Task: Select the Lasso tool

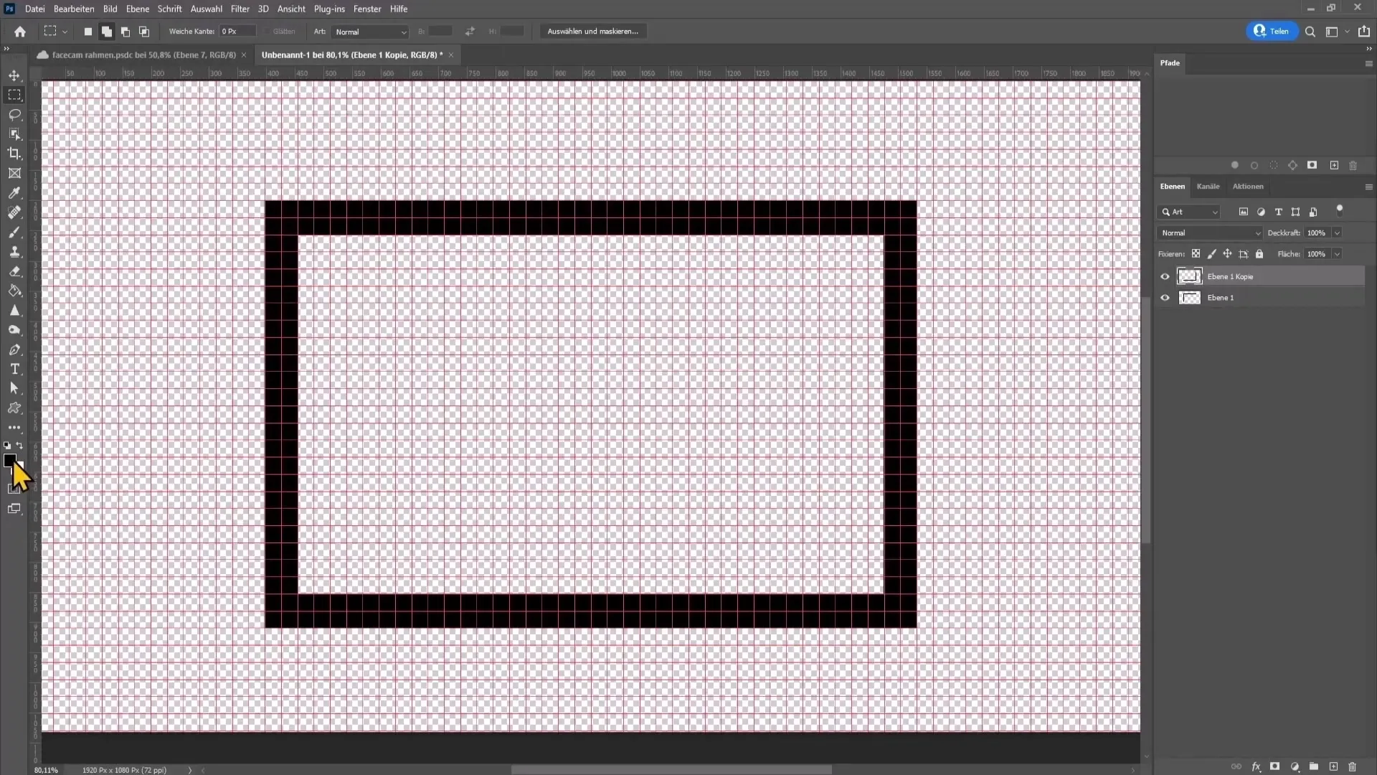Action: click(14, 113)
